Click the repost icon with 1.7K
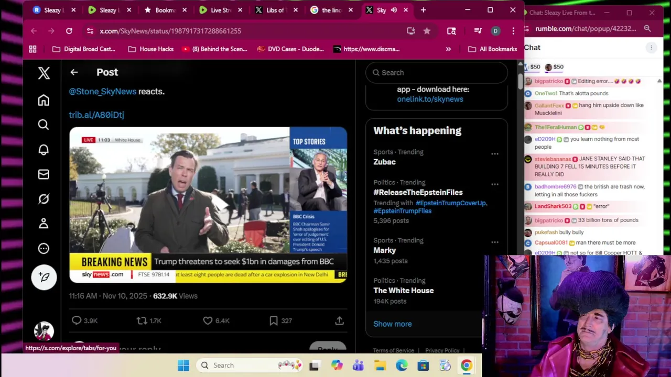Viewport: 671px width, 377px height. [x=142, y=320]
